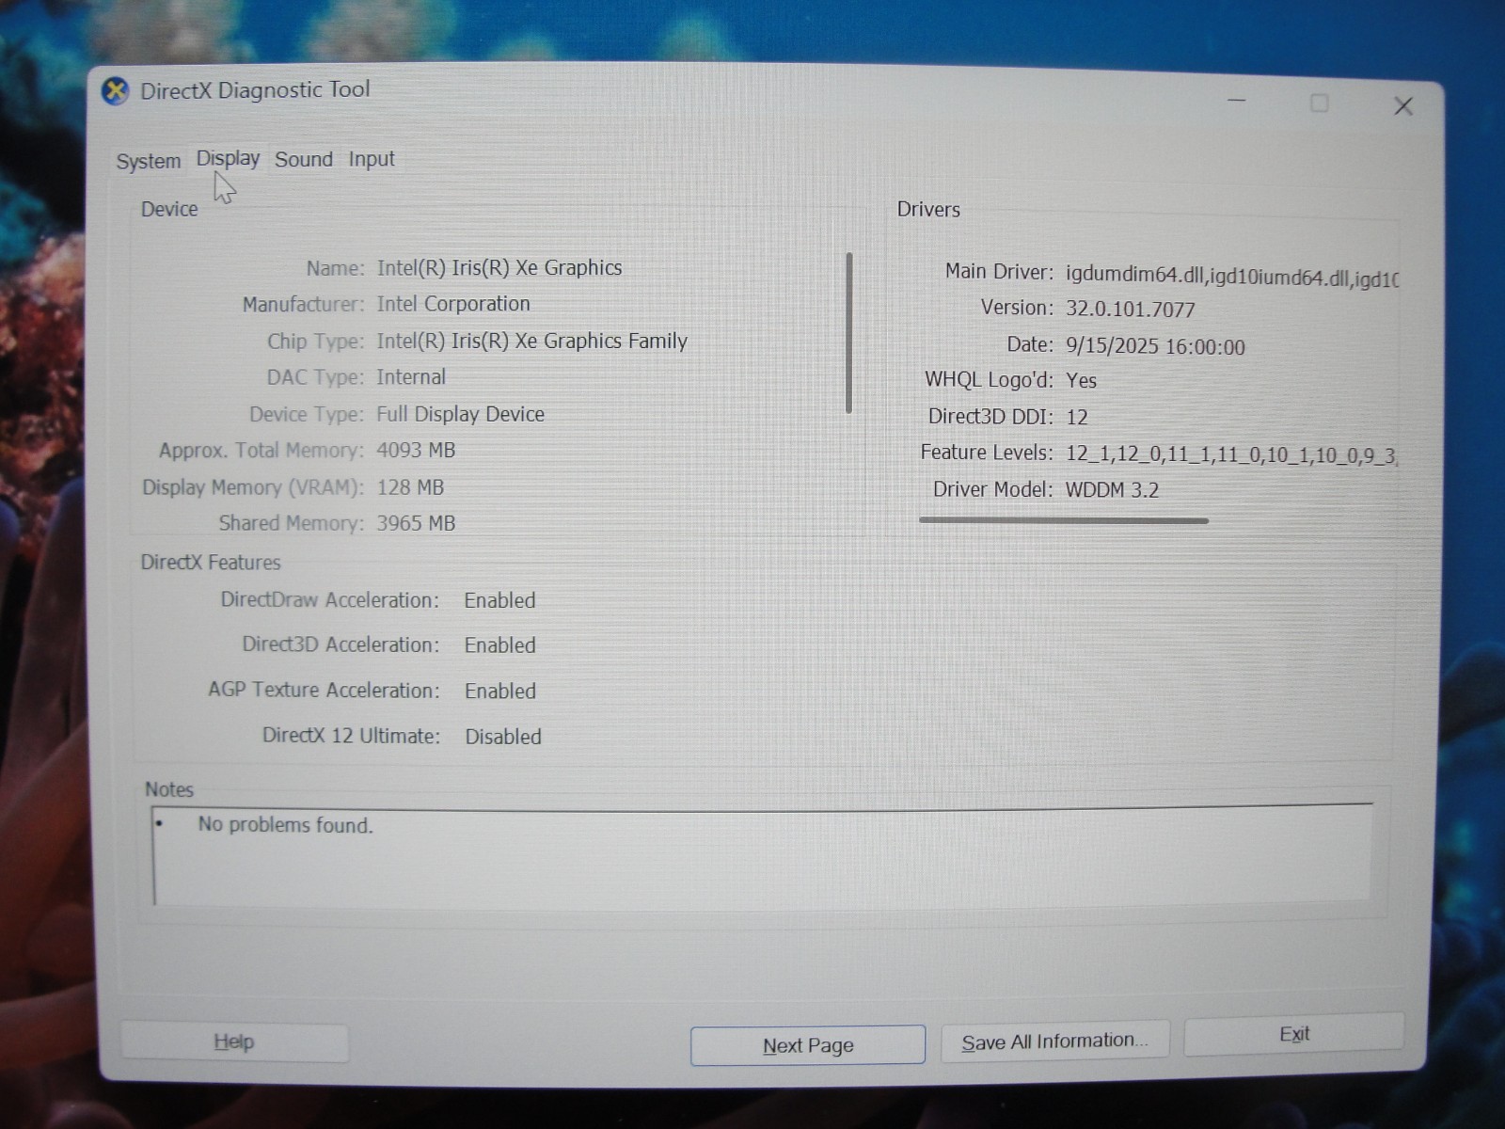Click the 'Full Display Device' value

(x=461, y=414)
